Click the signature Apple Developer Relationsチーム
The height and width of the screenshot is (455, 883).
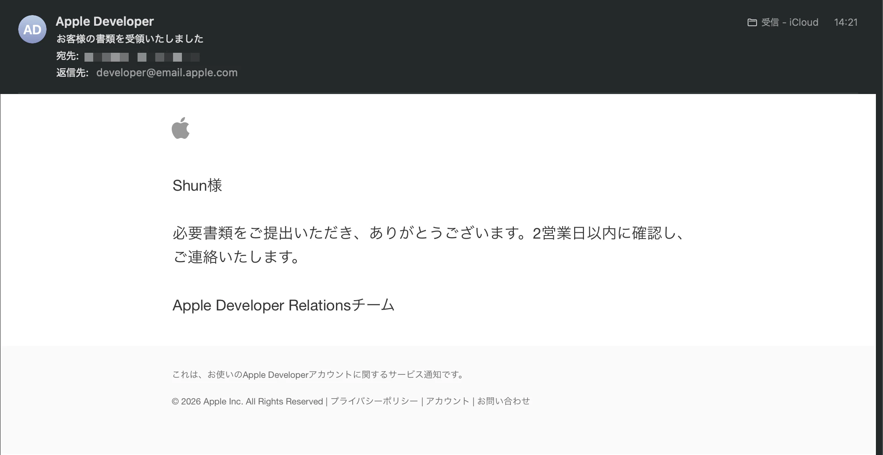(284, 305)
